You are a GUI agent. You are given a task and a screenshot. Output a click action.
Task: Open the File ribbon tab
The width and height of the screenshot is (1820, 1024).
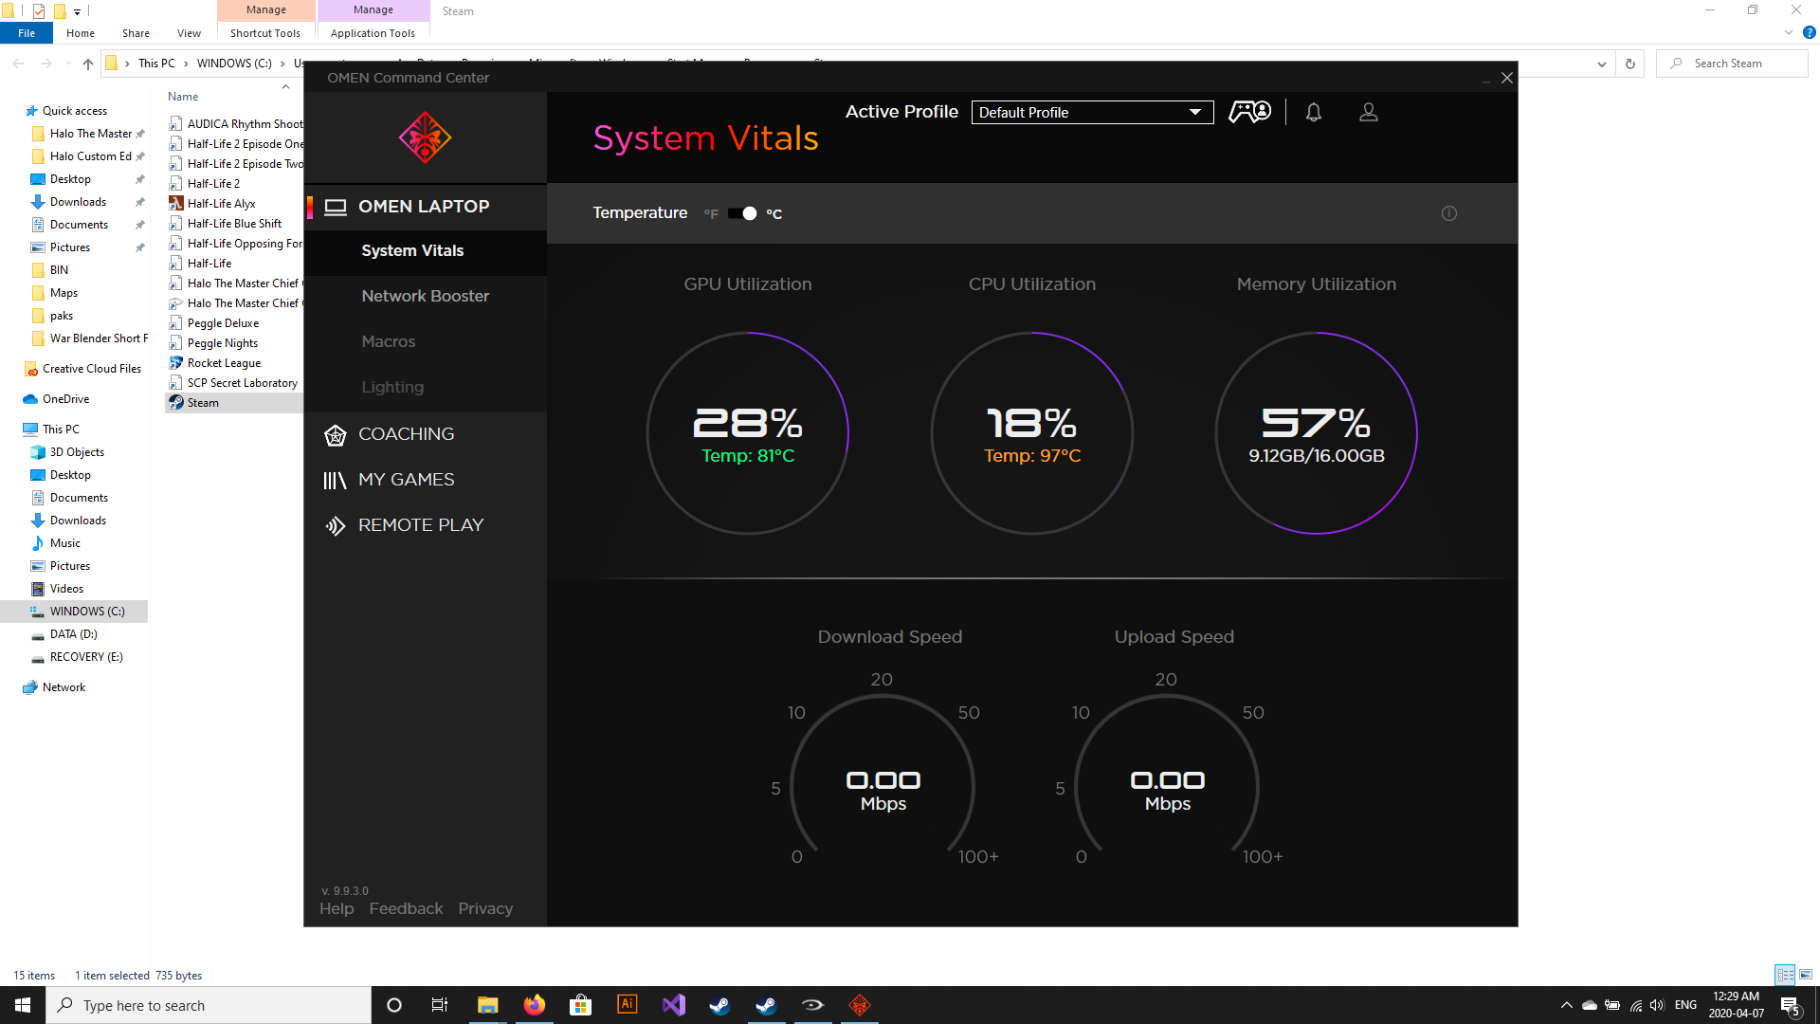(27, 33)
